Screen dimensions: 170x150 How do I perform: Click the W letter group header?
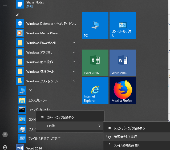[x=17, y=15]
